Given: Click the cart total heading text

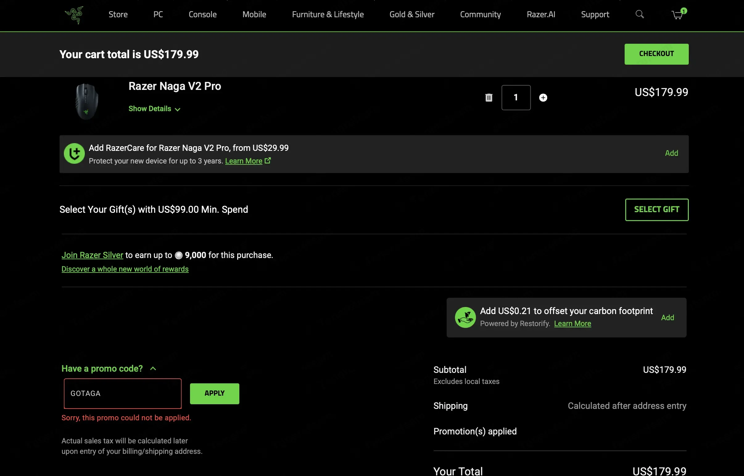Looking at the screenshot, I should click(129, 54).
